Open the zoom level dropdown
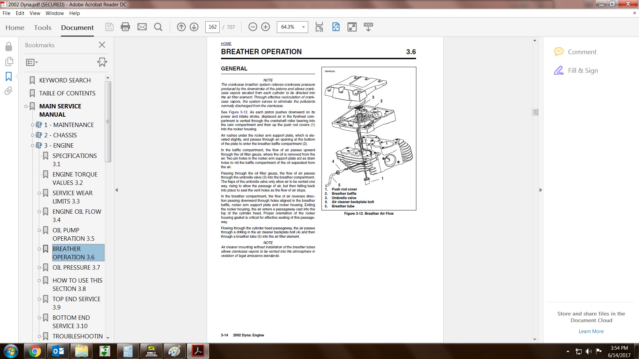The width and height of the screenshot is (639, 359). pos(303,27)
